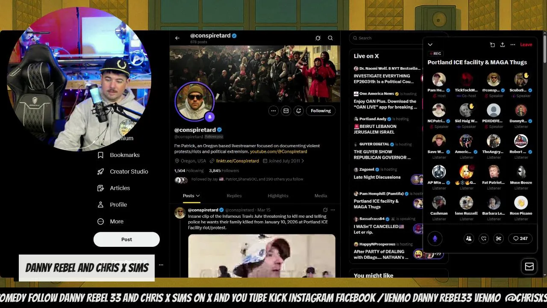Screen dimensions: 547x308
Task: Click the purple live Space badge on avatar
Action: tap(209, 117)
